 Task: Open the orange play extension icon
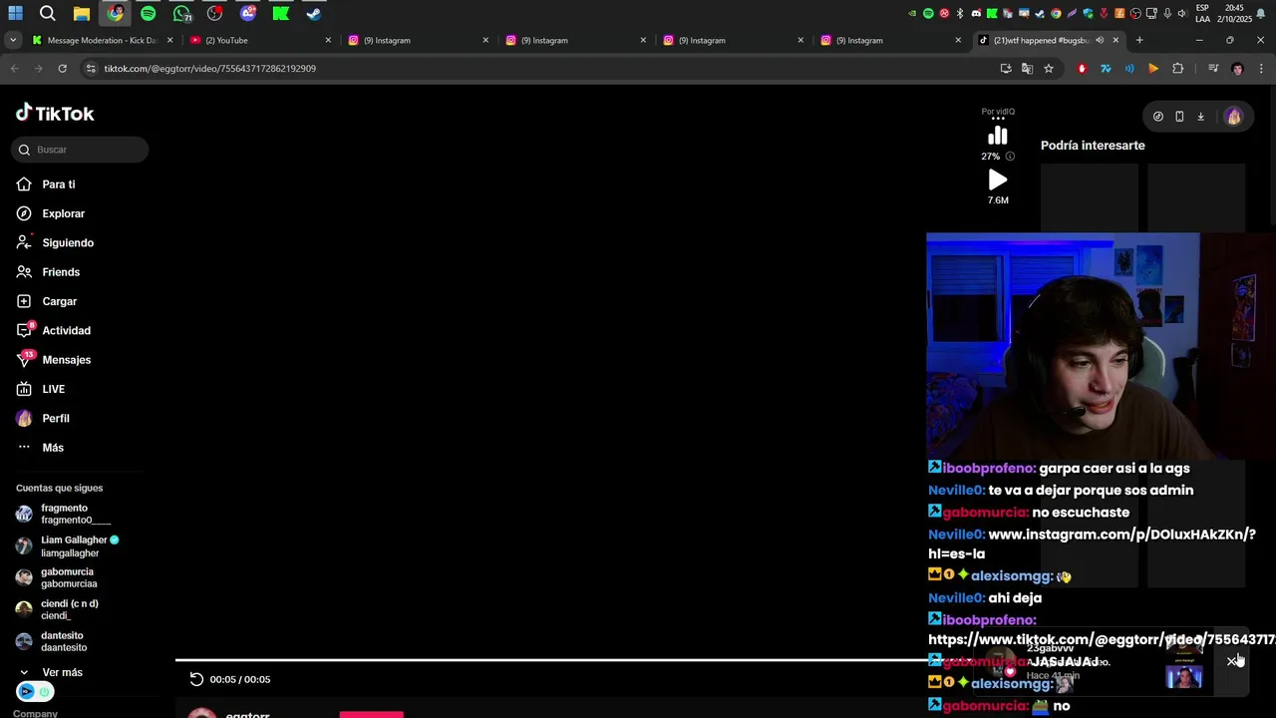pos(1153,69)
